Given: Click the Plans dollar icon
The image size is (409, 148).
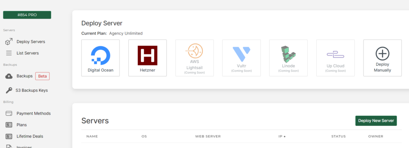Looking at the screenshot, I should [9, 125].
